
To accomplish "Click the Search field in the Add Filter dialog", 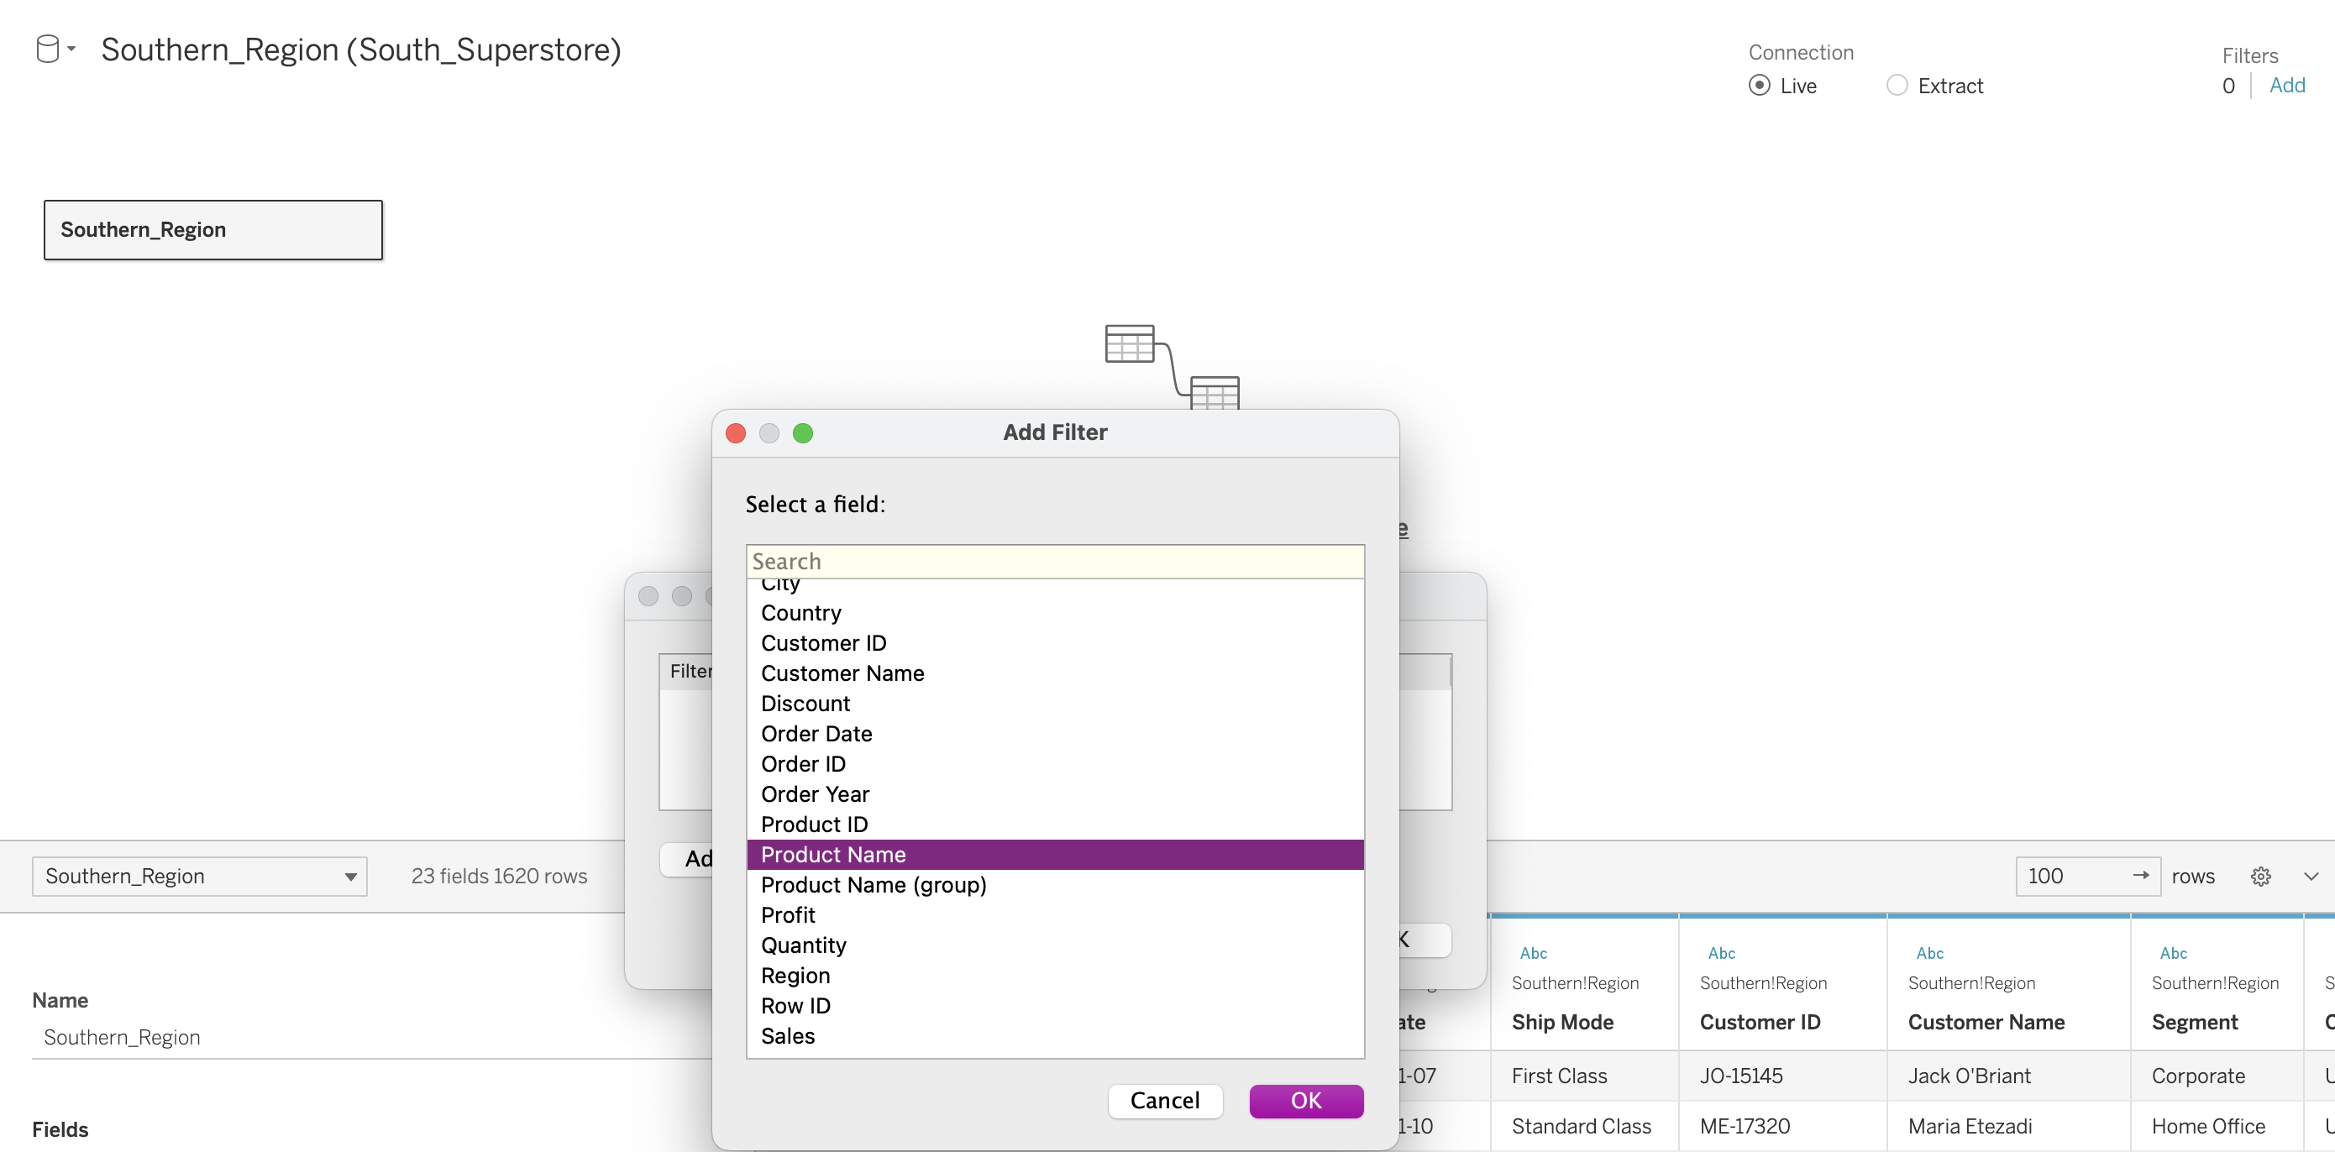I will click(x=1054, y=561).
